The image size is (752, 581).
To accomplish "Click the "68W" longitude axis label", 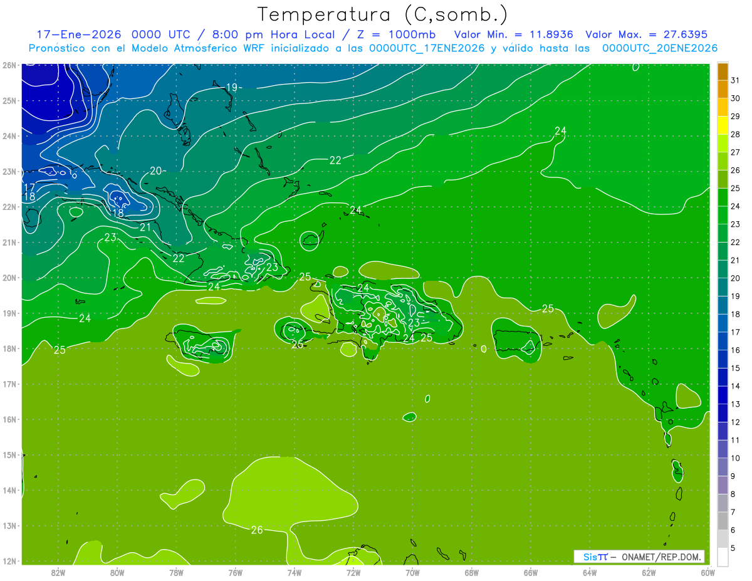I will (472, 572).
